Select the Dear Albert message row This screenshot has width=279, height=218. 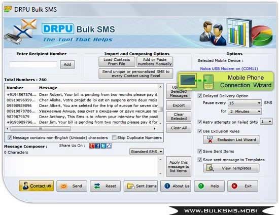pos(82,105)
